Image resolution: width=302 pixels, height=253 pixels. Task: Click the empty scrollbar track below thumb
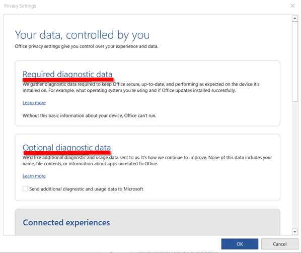[x=295, y=166]
